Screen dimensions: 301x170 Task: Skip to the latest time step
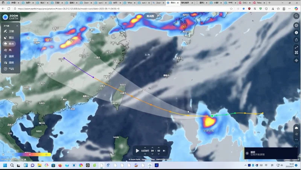[x=164, y=150]
